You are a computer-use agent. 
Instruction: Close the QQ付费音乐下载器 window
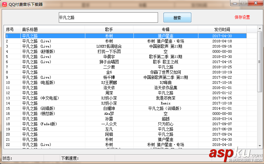point(256,3)
